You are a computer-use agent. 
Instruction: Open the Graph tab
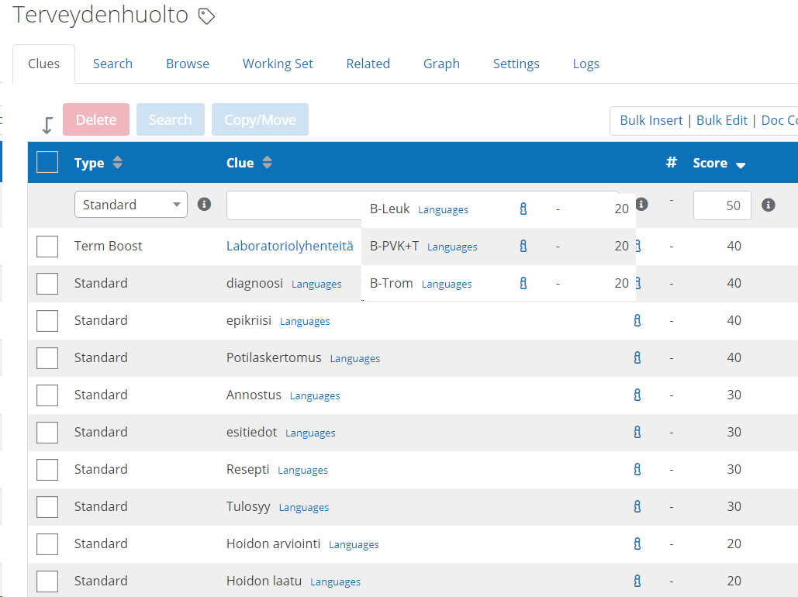(x=441, y=64)
